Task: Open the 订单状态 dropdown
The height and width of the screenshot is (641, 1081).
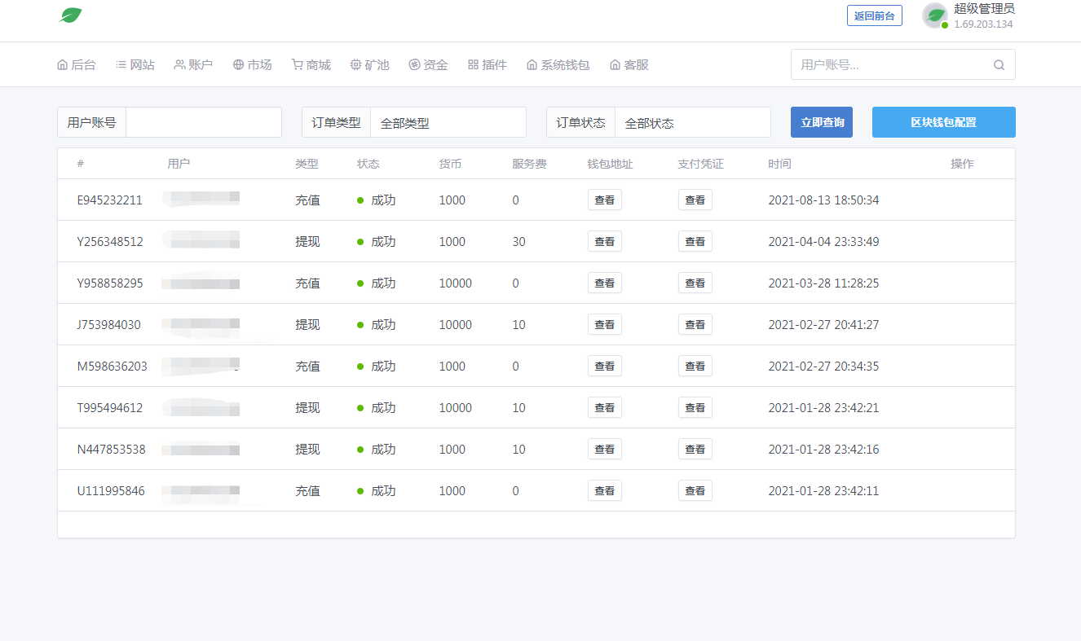Action: pos(693,122)
